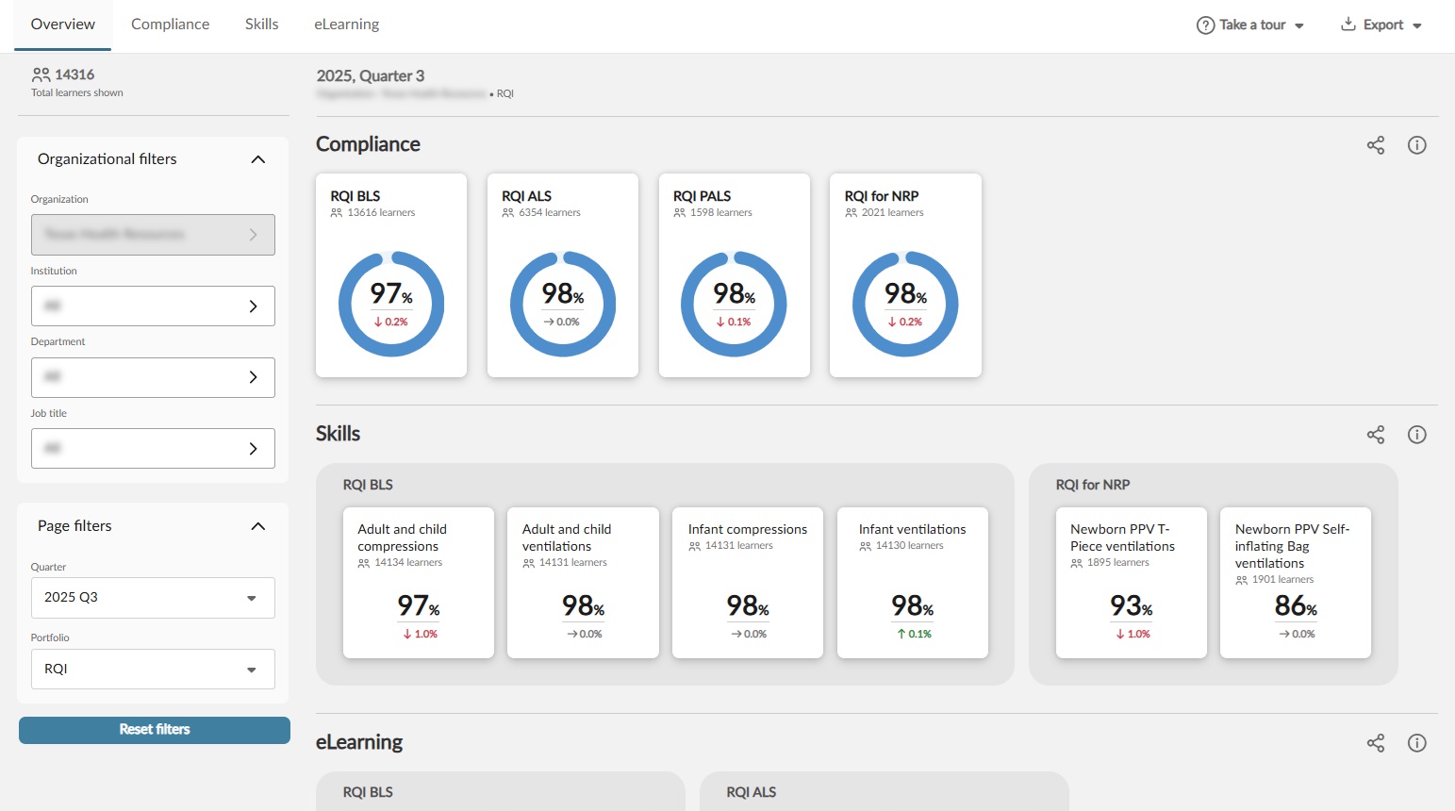Collapse the Organizational filters panel
The image size is (1455, 811).
click(258, 159)
